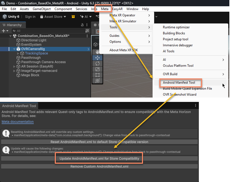Screen dimensions: 231x182
Task: Choose Android Manifest Tool
Action: click(x=190, y=83)
